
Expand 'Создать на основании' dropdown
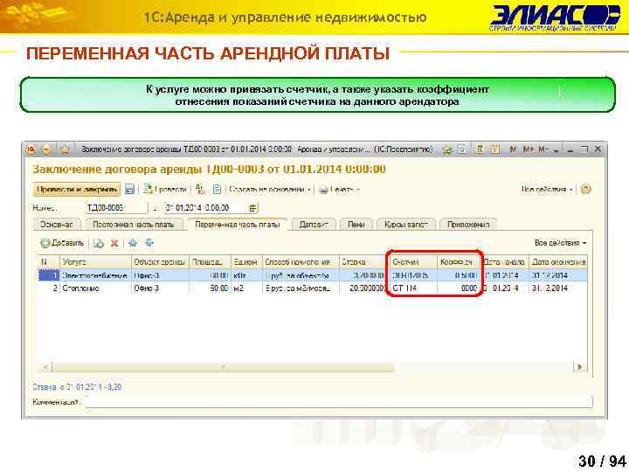pyautogui.click(x=270, y=189)
